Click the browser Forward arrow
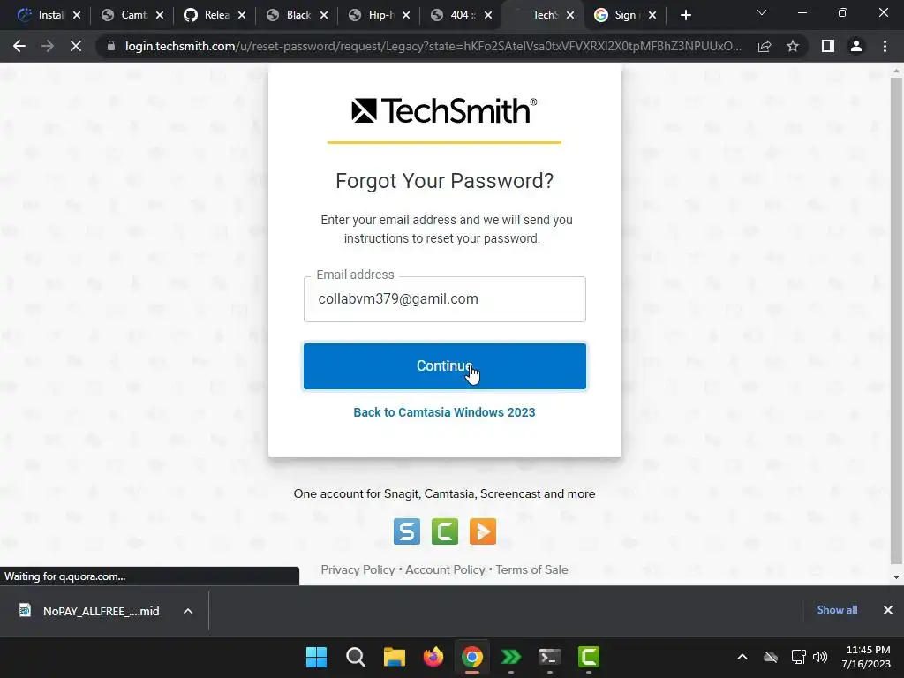Viewport: 904px width, 678px height. tap(48, 46)
